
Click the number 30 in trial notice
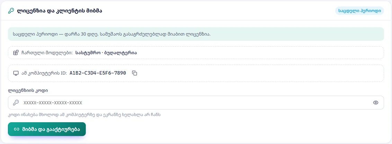click(x=83, y=34)
